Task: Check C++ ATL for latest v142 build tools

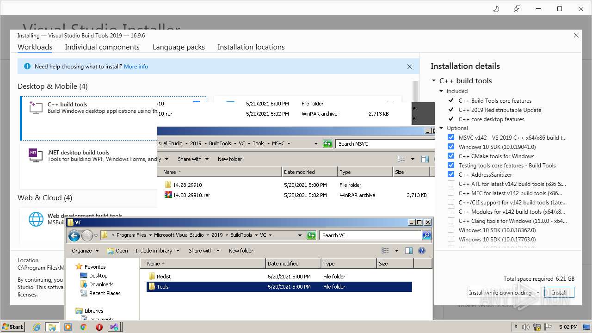Action: 451,184
